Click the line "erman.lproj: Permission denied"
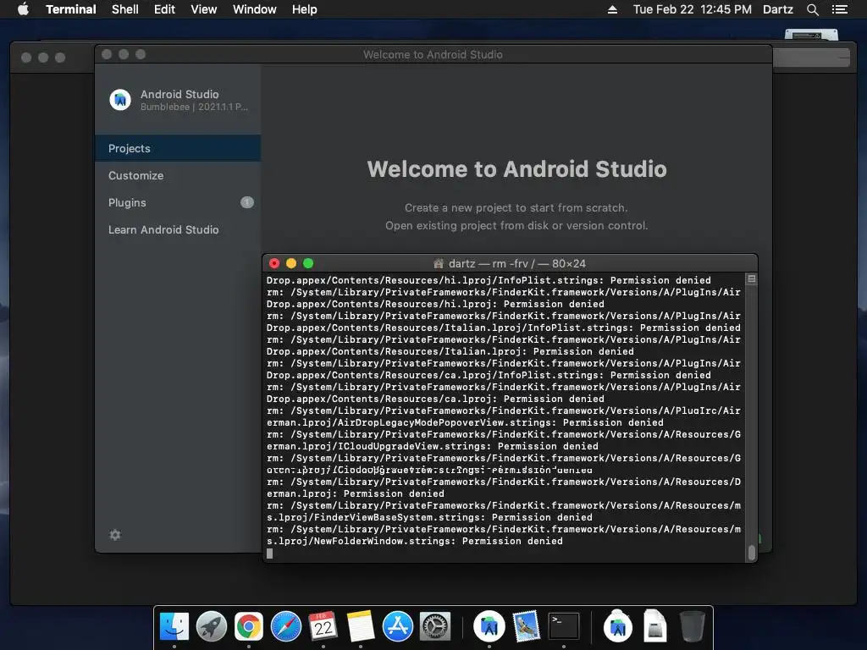Viewport: 867px width, 650px height. coord(355,493)
